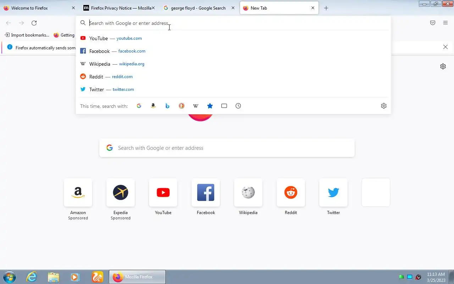454x284 pixels.
Task: Open new tab page personalize gear
Action: tap(443, 66)
